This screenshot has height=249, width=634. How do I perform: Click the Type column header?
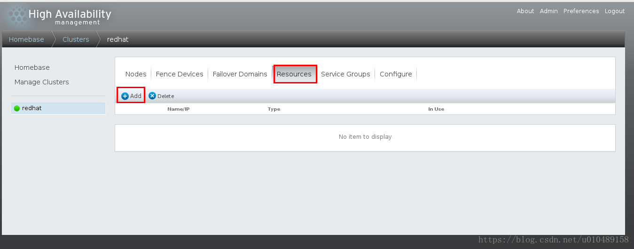click(x=274, y=109)
